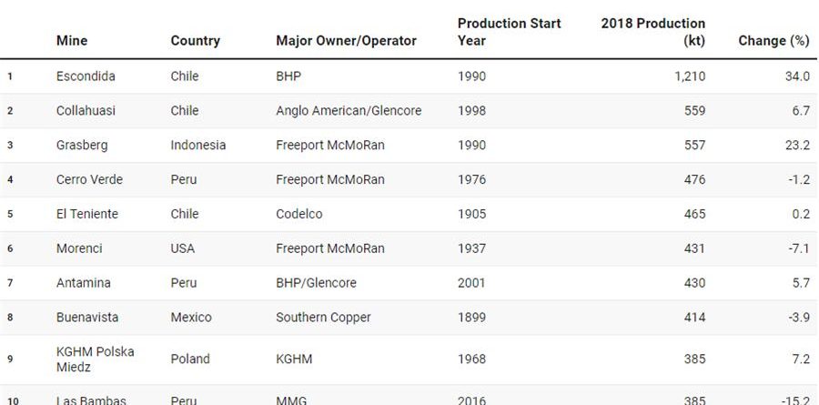The image size is (819, 405).
Task: Click the Collahuasi mine name
Action: [86, 111]
